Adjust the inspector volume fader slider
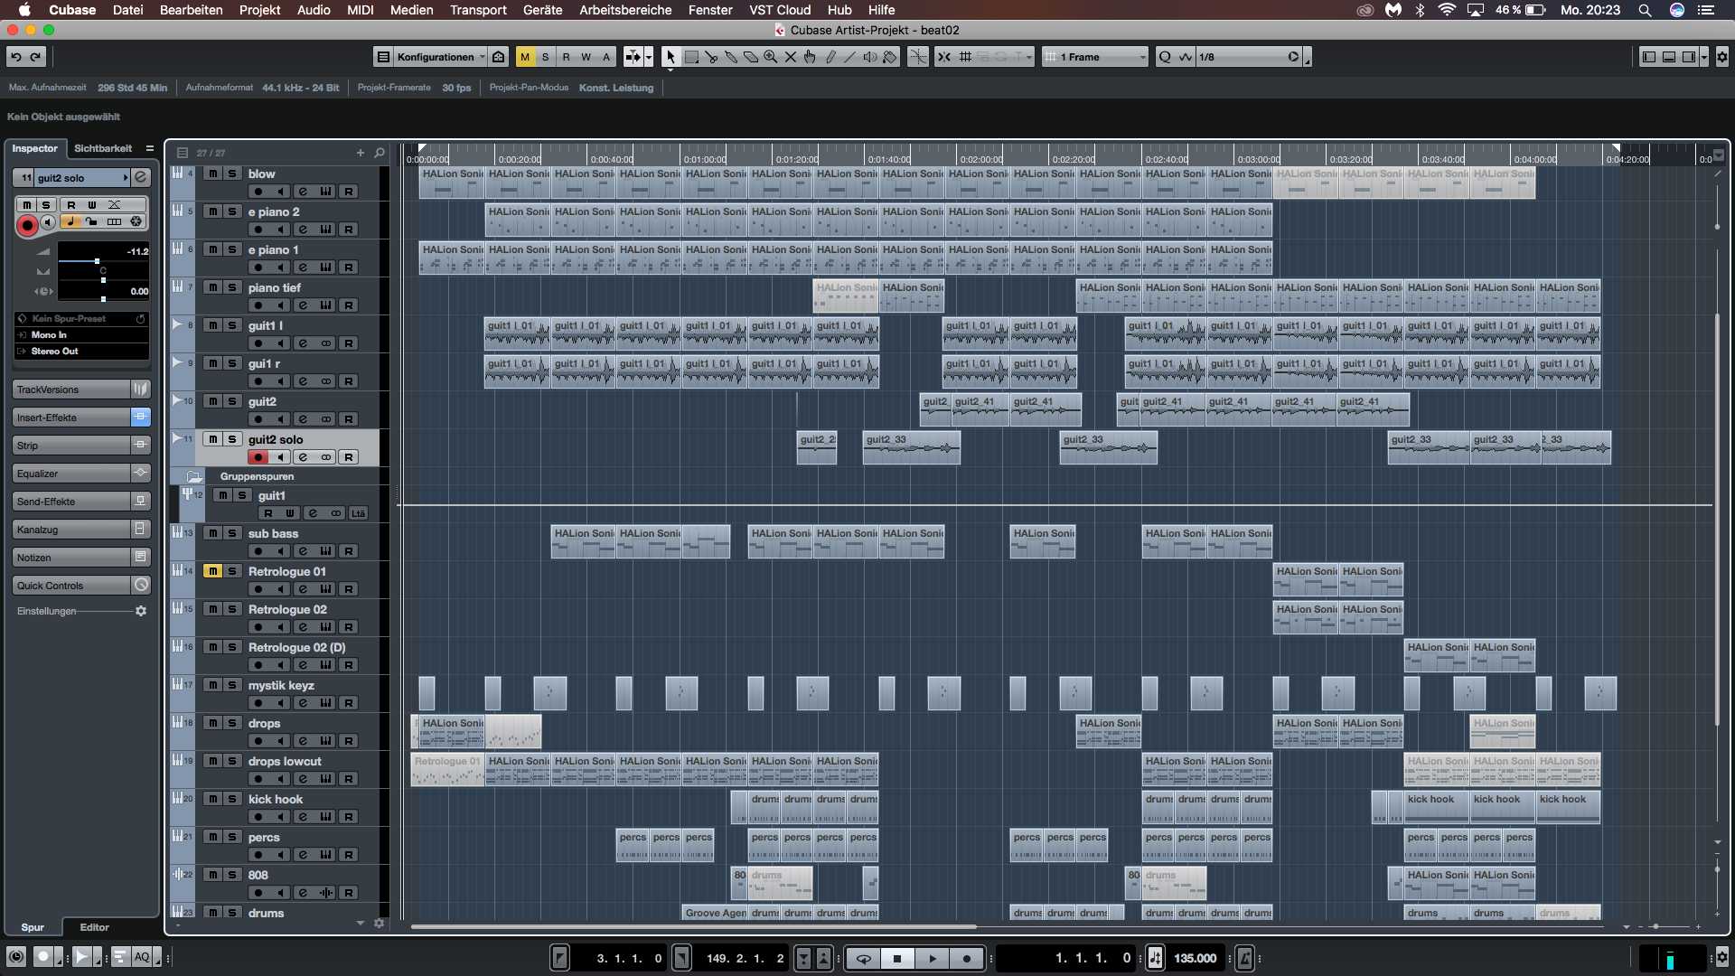Viewport: 1735px width, 976px height. [x=97, y=261]
